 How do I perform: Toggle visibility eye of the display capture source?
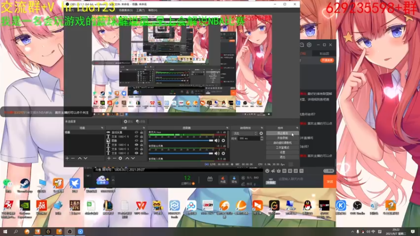coord(136,133)
